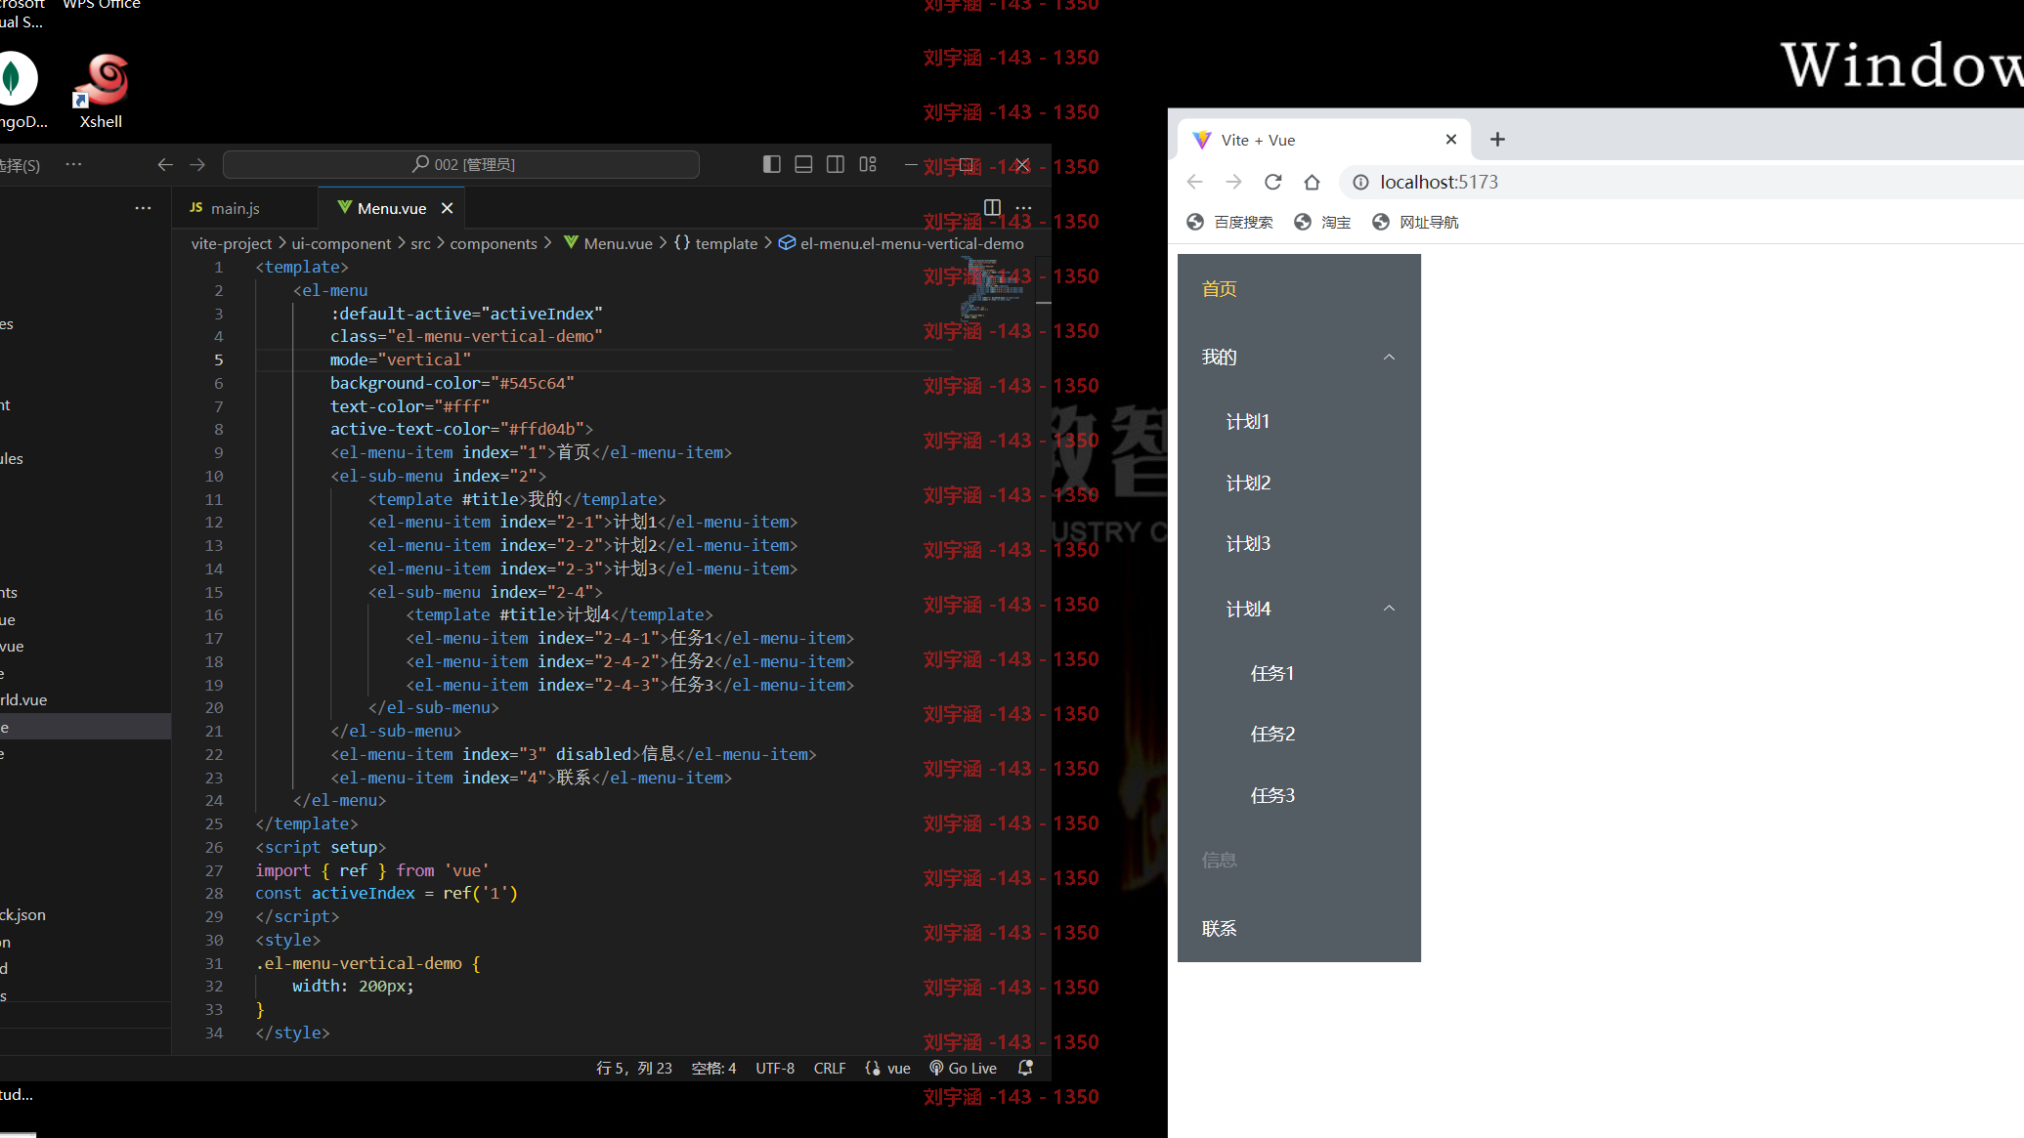Select the Vite + Vue browser tab
This screenshot has width=2024, height=1138.
point(1324,140)
